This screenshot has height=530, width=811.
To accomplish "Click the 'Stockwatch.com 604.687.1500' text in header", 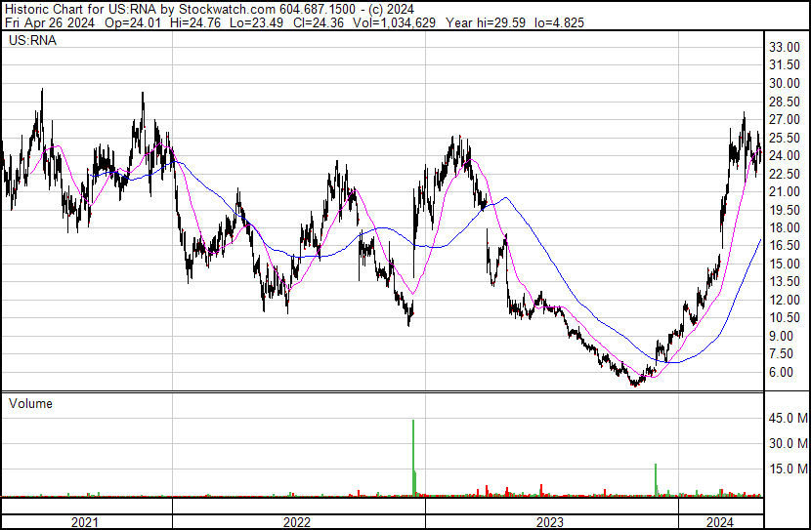I will pos(268,9).
